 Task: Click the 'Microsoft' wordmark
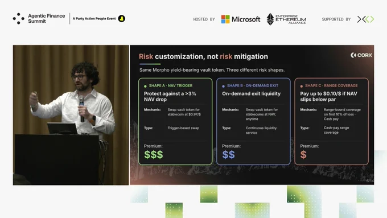246,19
